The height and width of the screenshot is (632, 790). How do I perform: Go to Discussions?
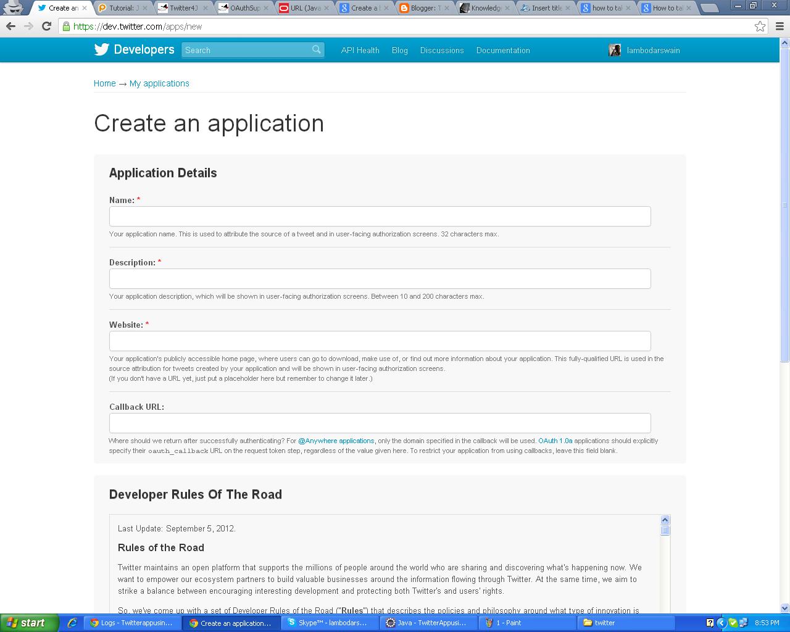(x=442, y=50)
